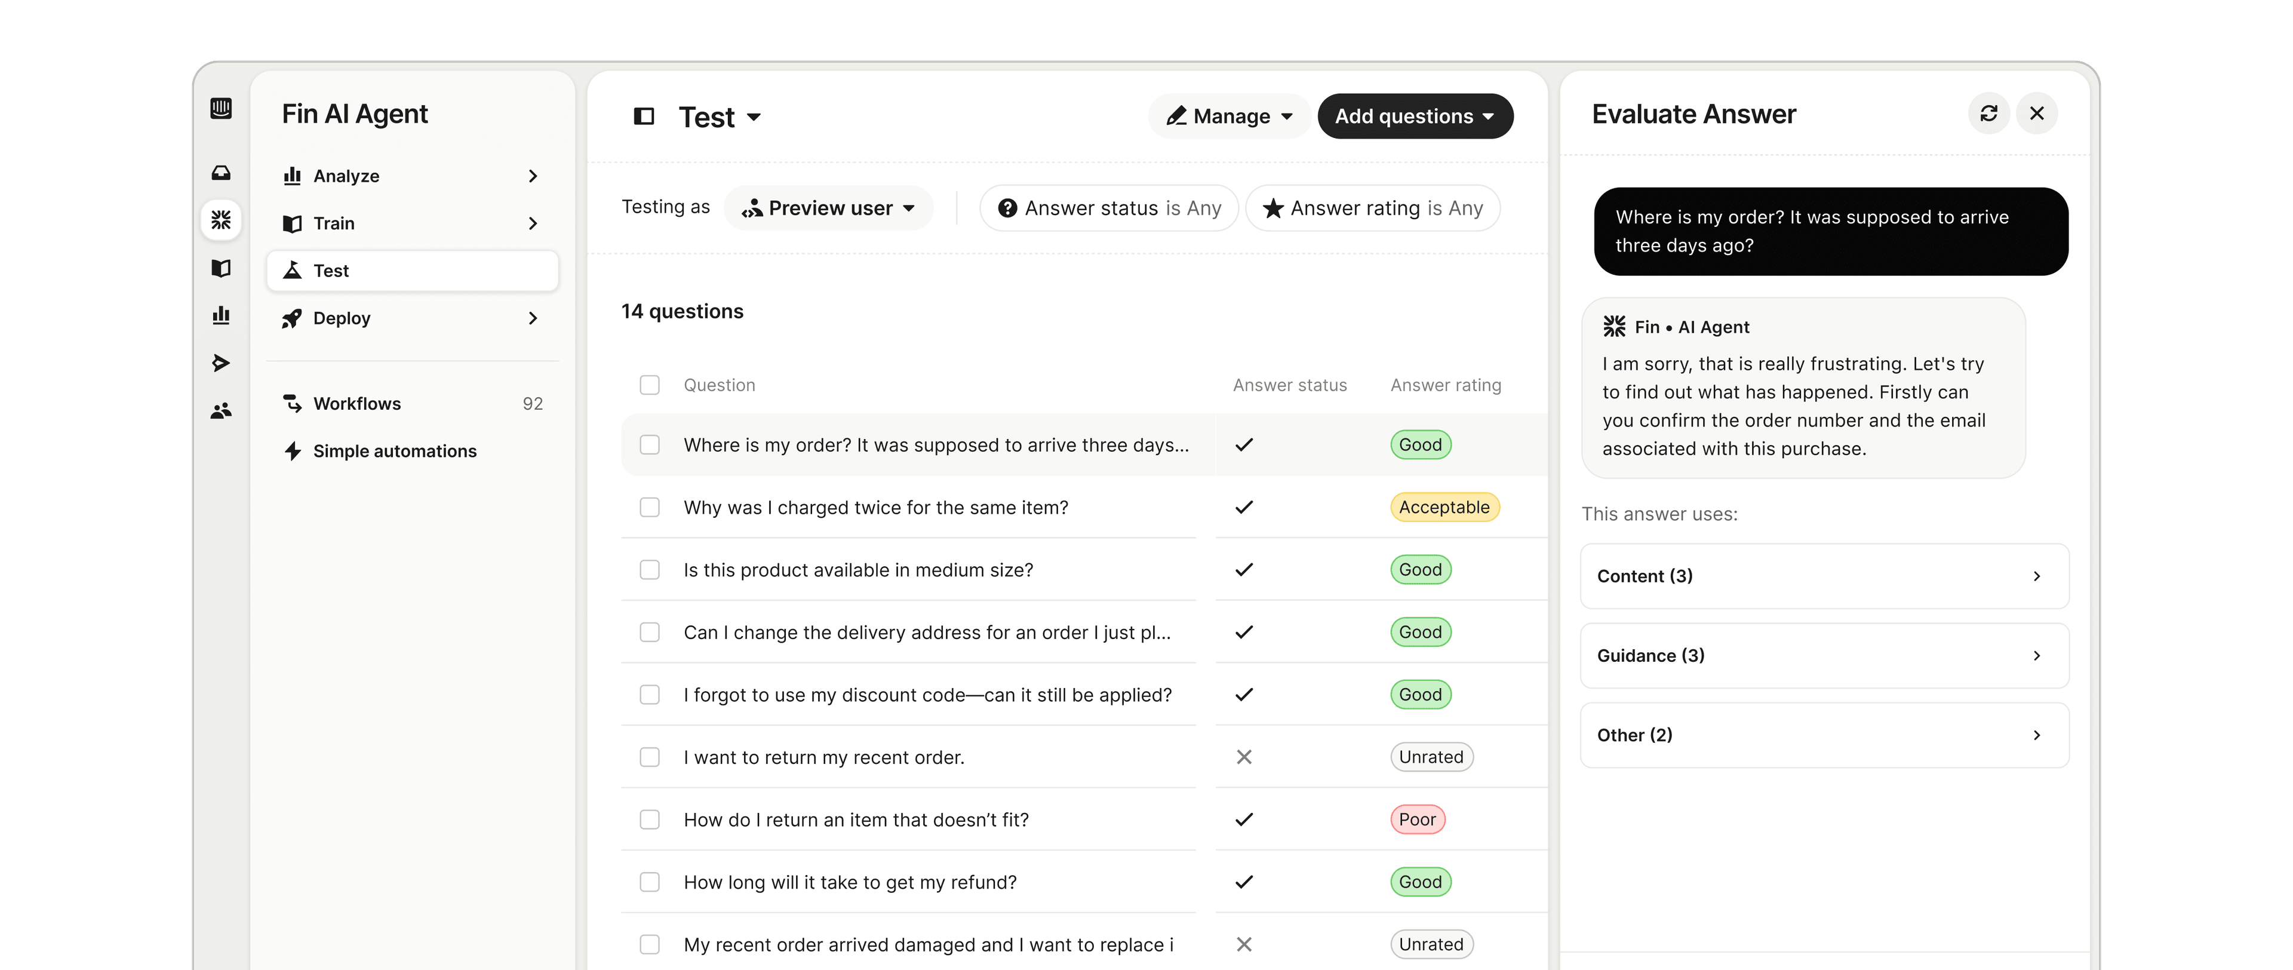This screenshot has width=2293, height=970.
Task: Click the Answer rating column header
Action: point(1446,385)
